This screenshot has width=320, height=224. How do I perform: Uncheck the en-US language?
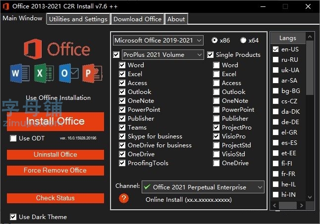[x=276, y=49]
